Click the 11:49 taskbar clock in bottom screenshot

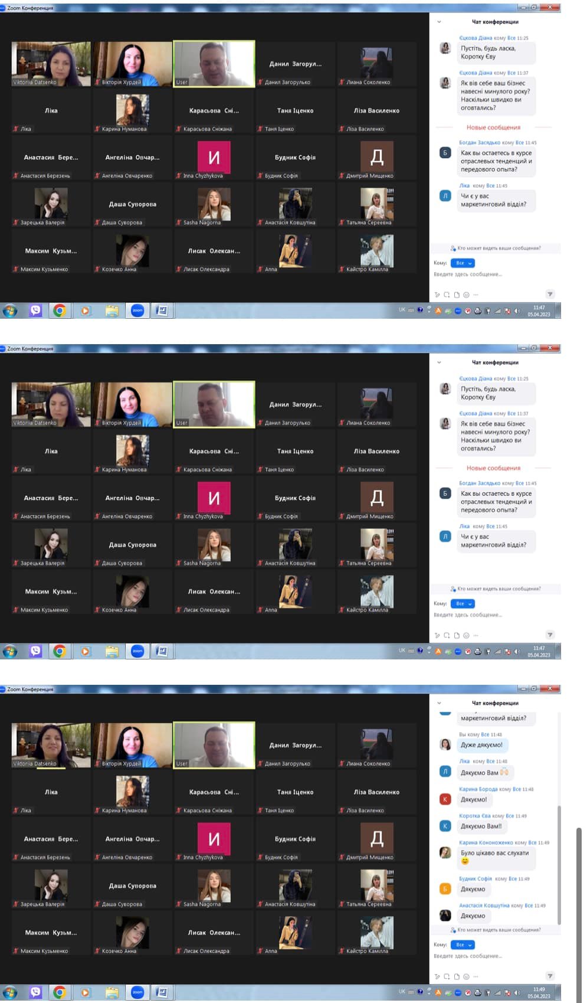[x=539, y=992]
